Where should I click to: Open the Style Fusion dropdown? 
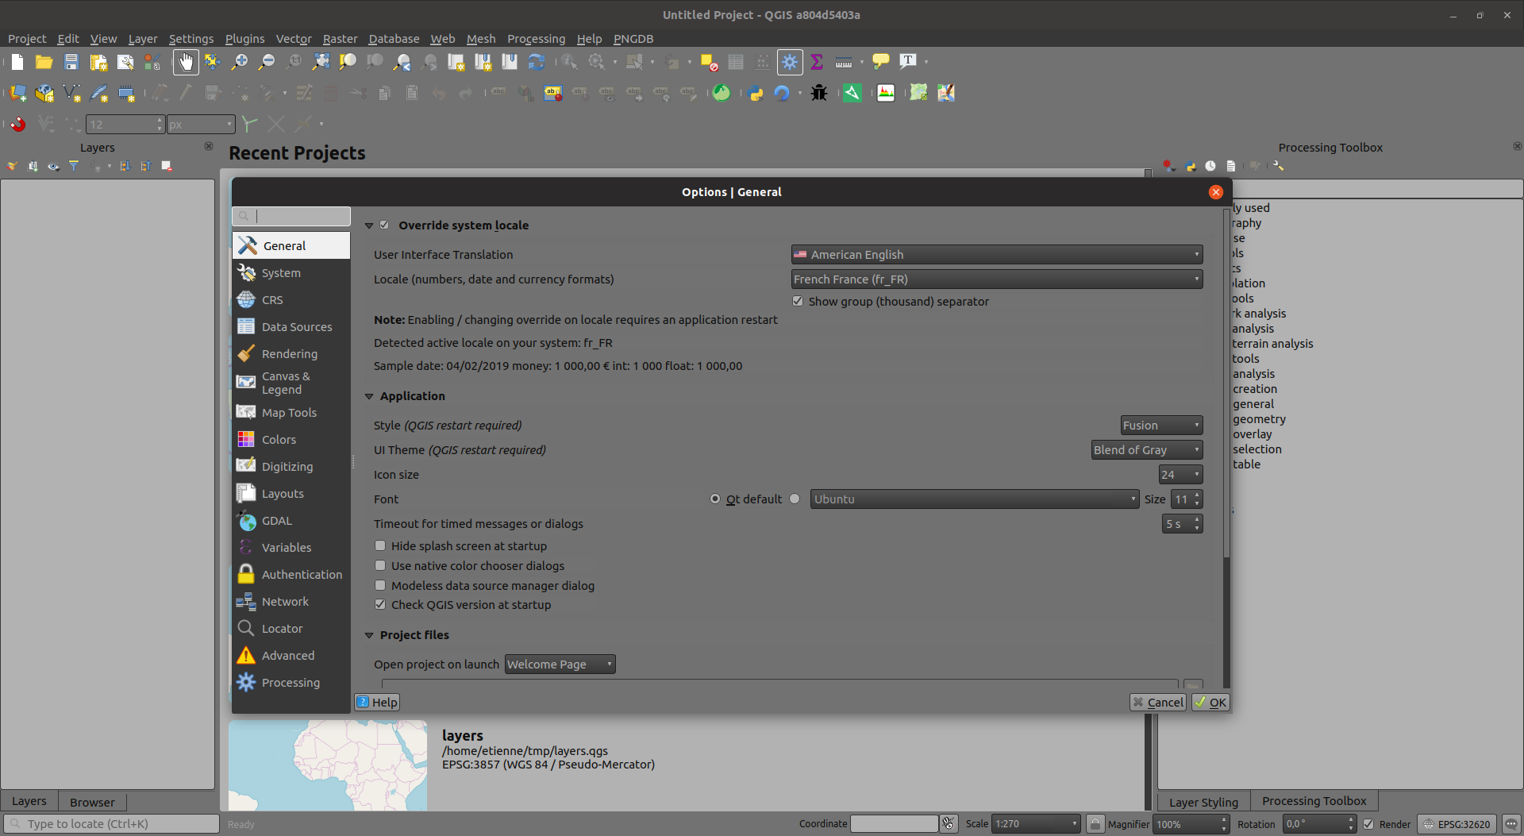1161,426
